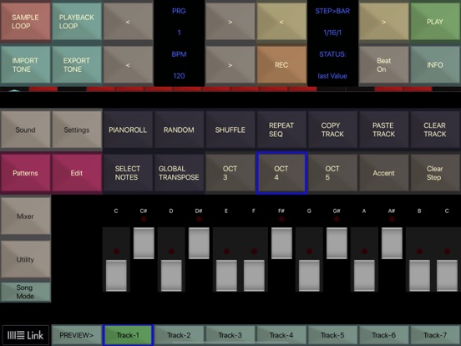Tap the G piano key
The width and height of the screenshot is (461, 346).
click(x=309, y=276)
